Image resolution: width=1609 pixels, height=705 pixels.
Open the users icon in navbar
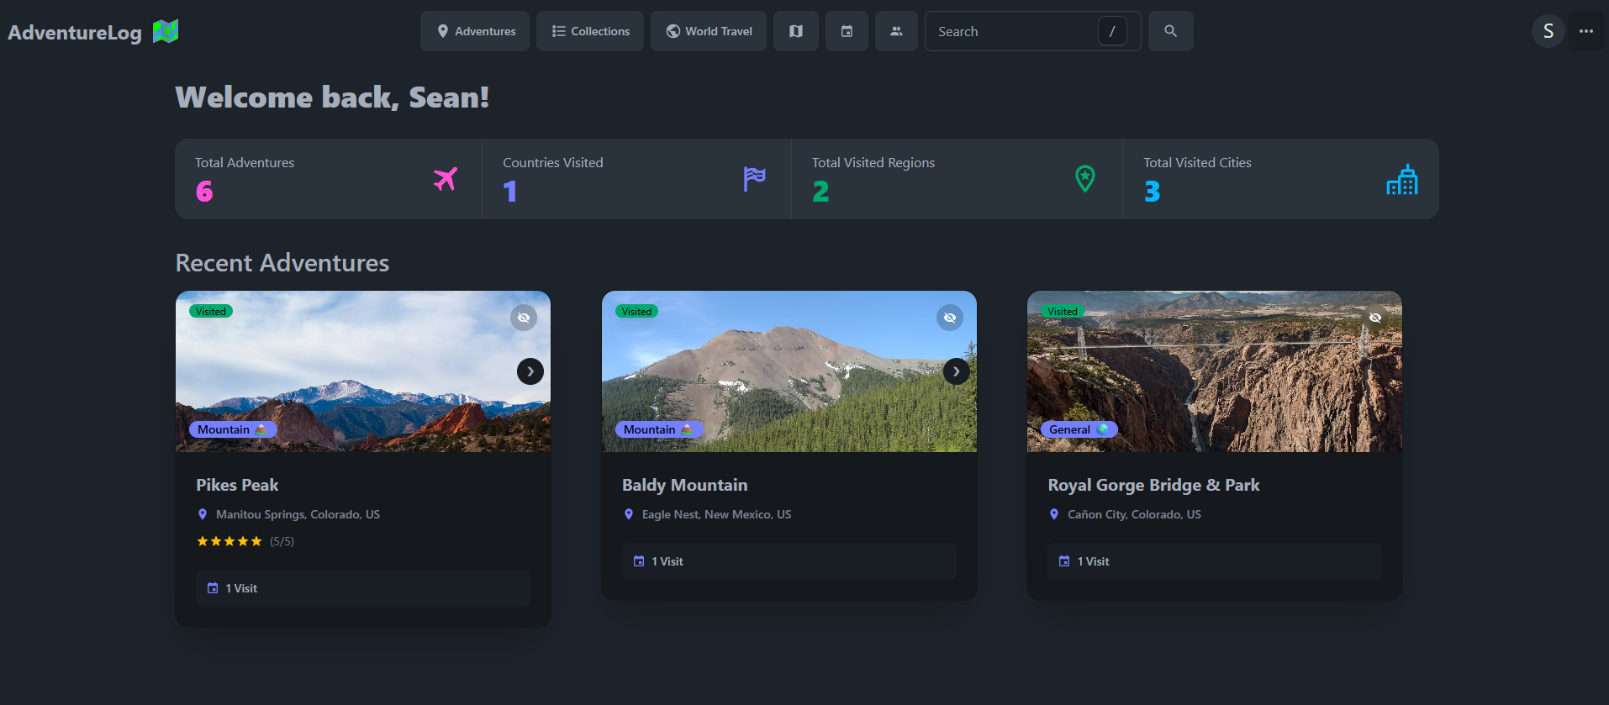point(896,31)
